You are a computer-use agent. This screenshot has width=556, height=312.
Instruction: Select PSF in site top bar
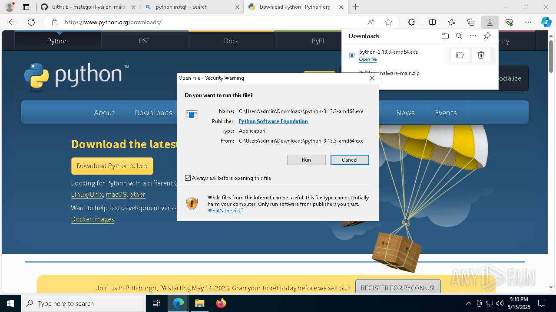point(144,41)
